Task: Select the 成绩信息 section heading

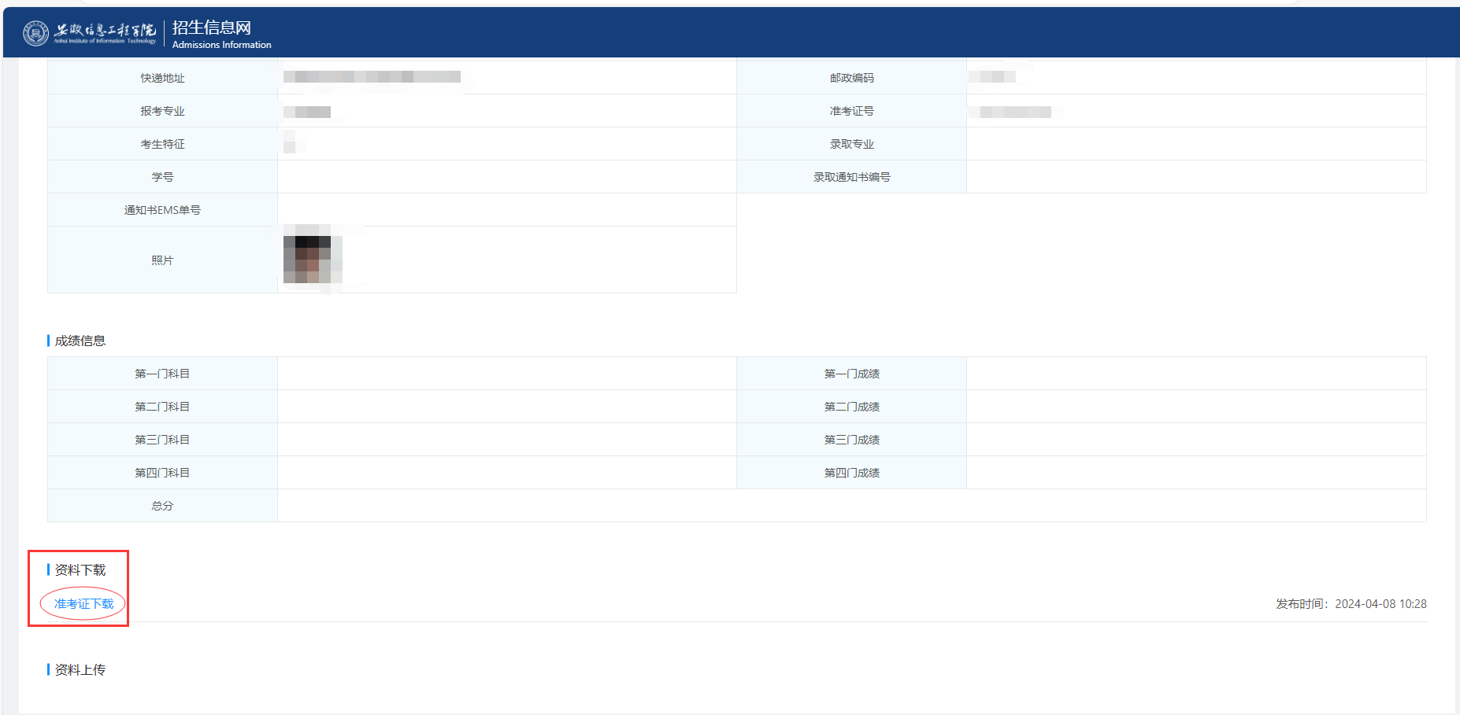Action: 80,341
